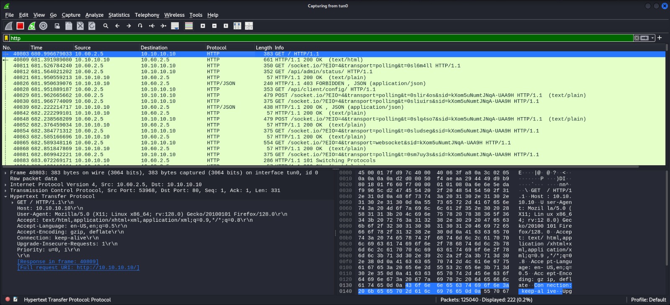
Task: Sort by the Destination column header
Action: tap(172, 48)
